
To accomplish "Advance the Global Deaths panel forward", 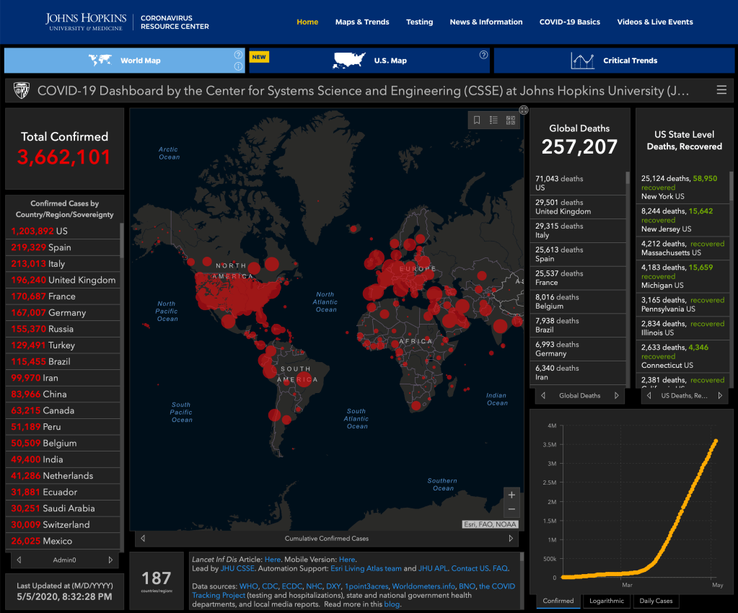I will point(617,395).
